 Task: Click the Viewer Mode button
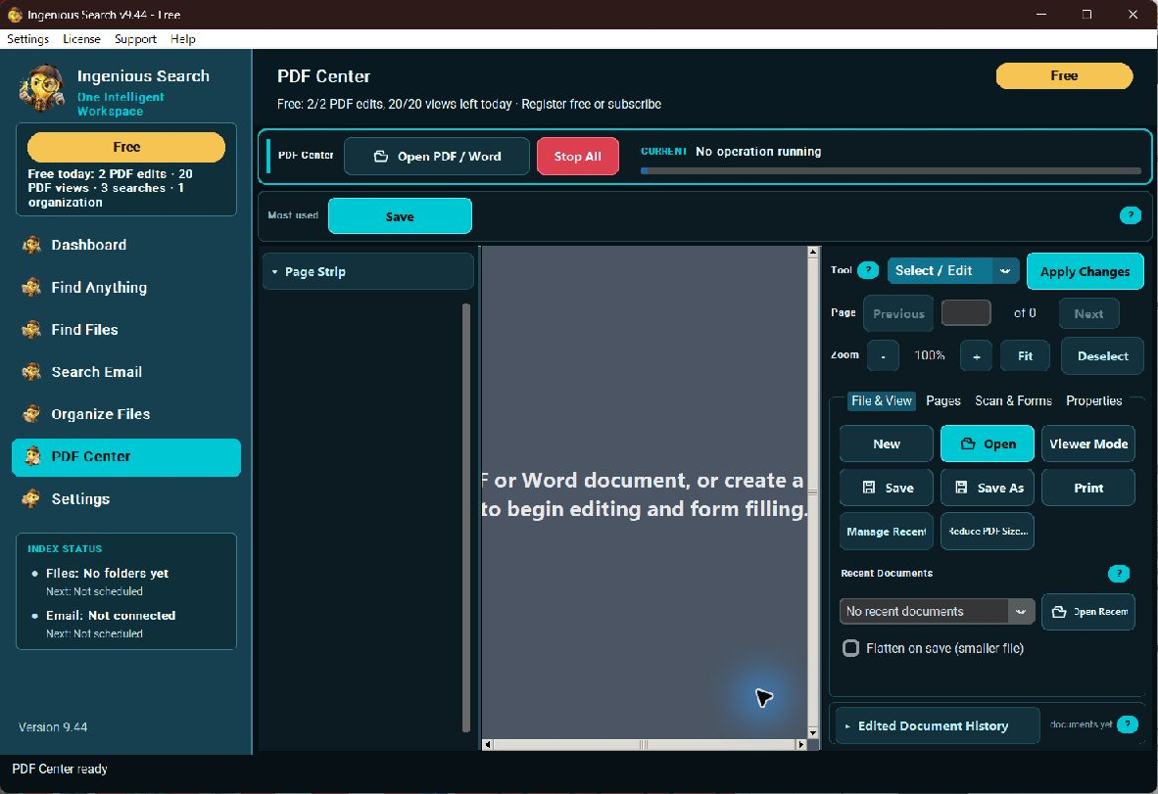coord(1087,444)
